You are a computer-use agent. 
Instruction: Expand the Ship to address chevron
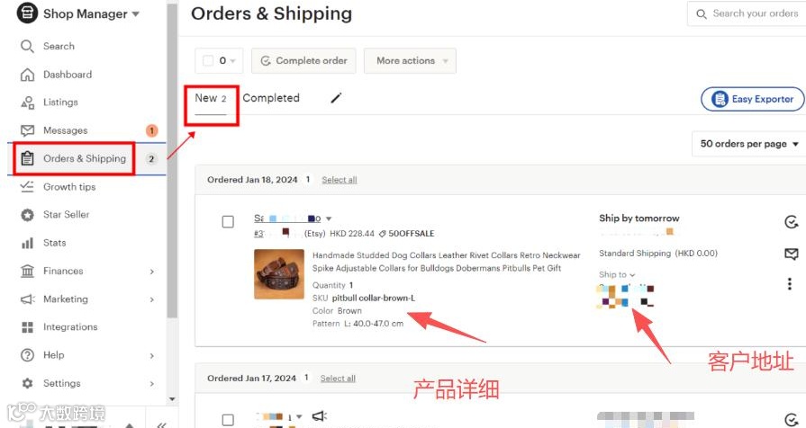632,275
